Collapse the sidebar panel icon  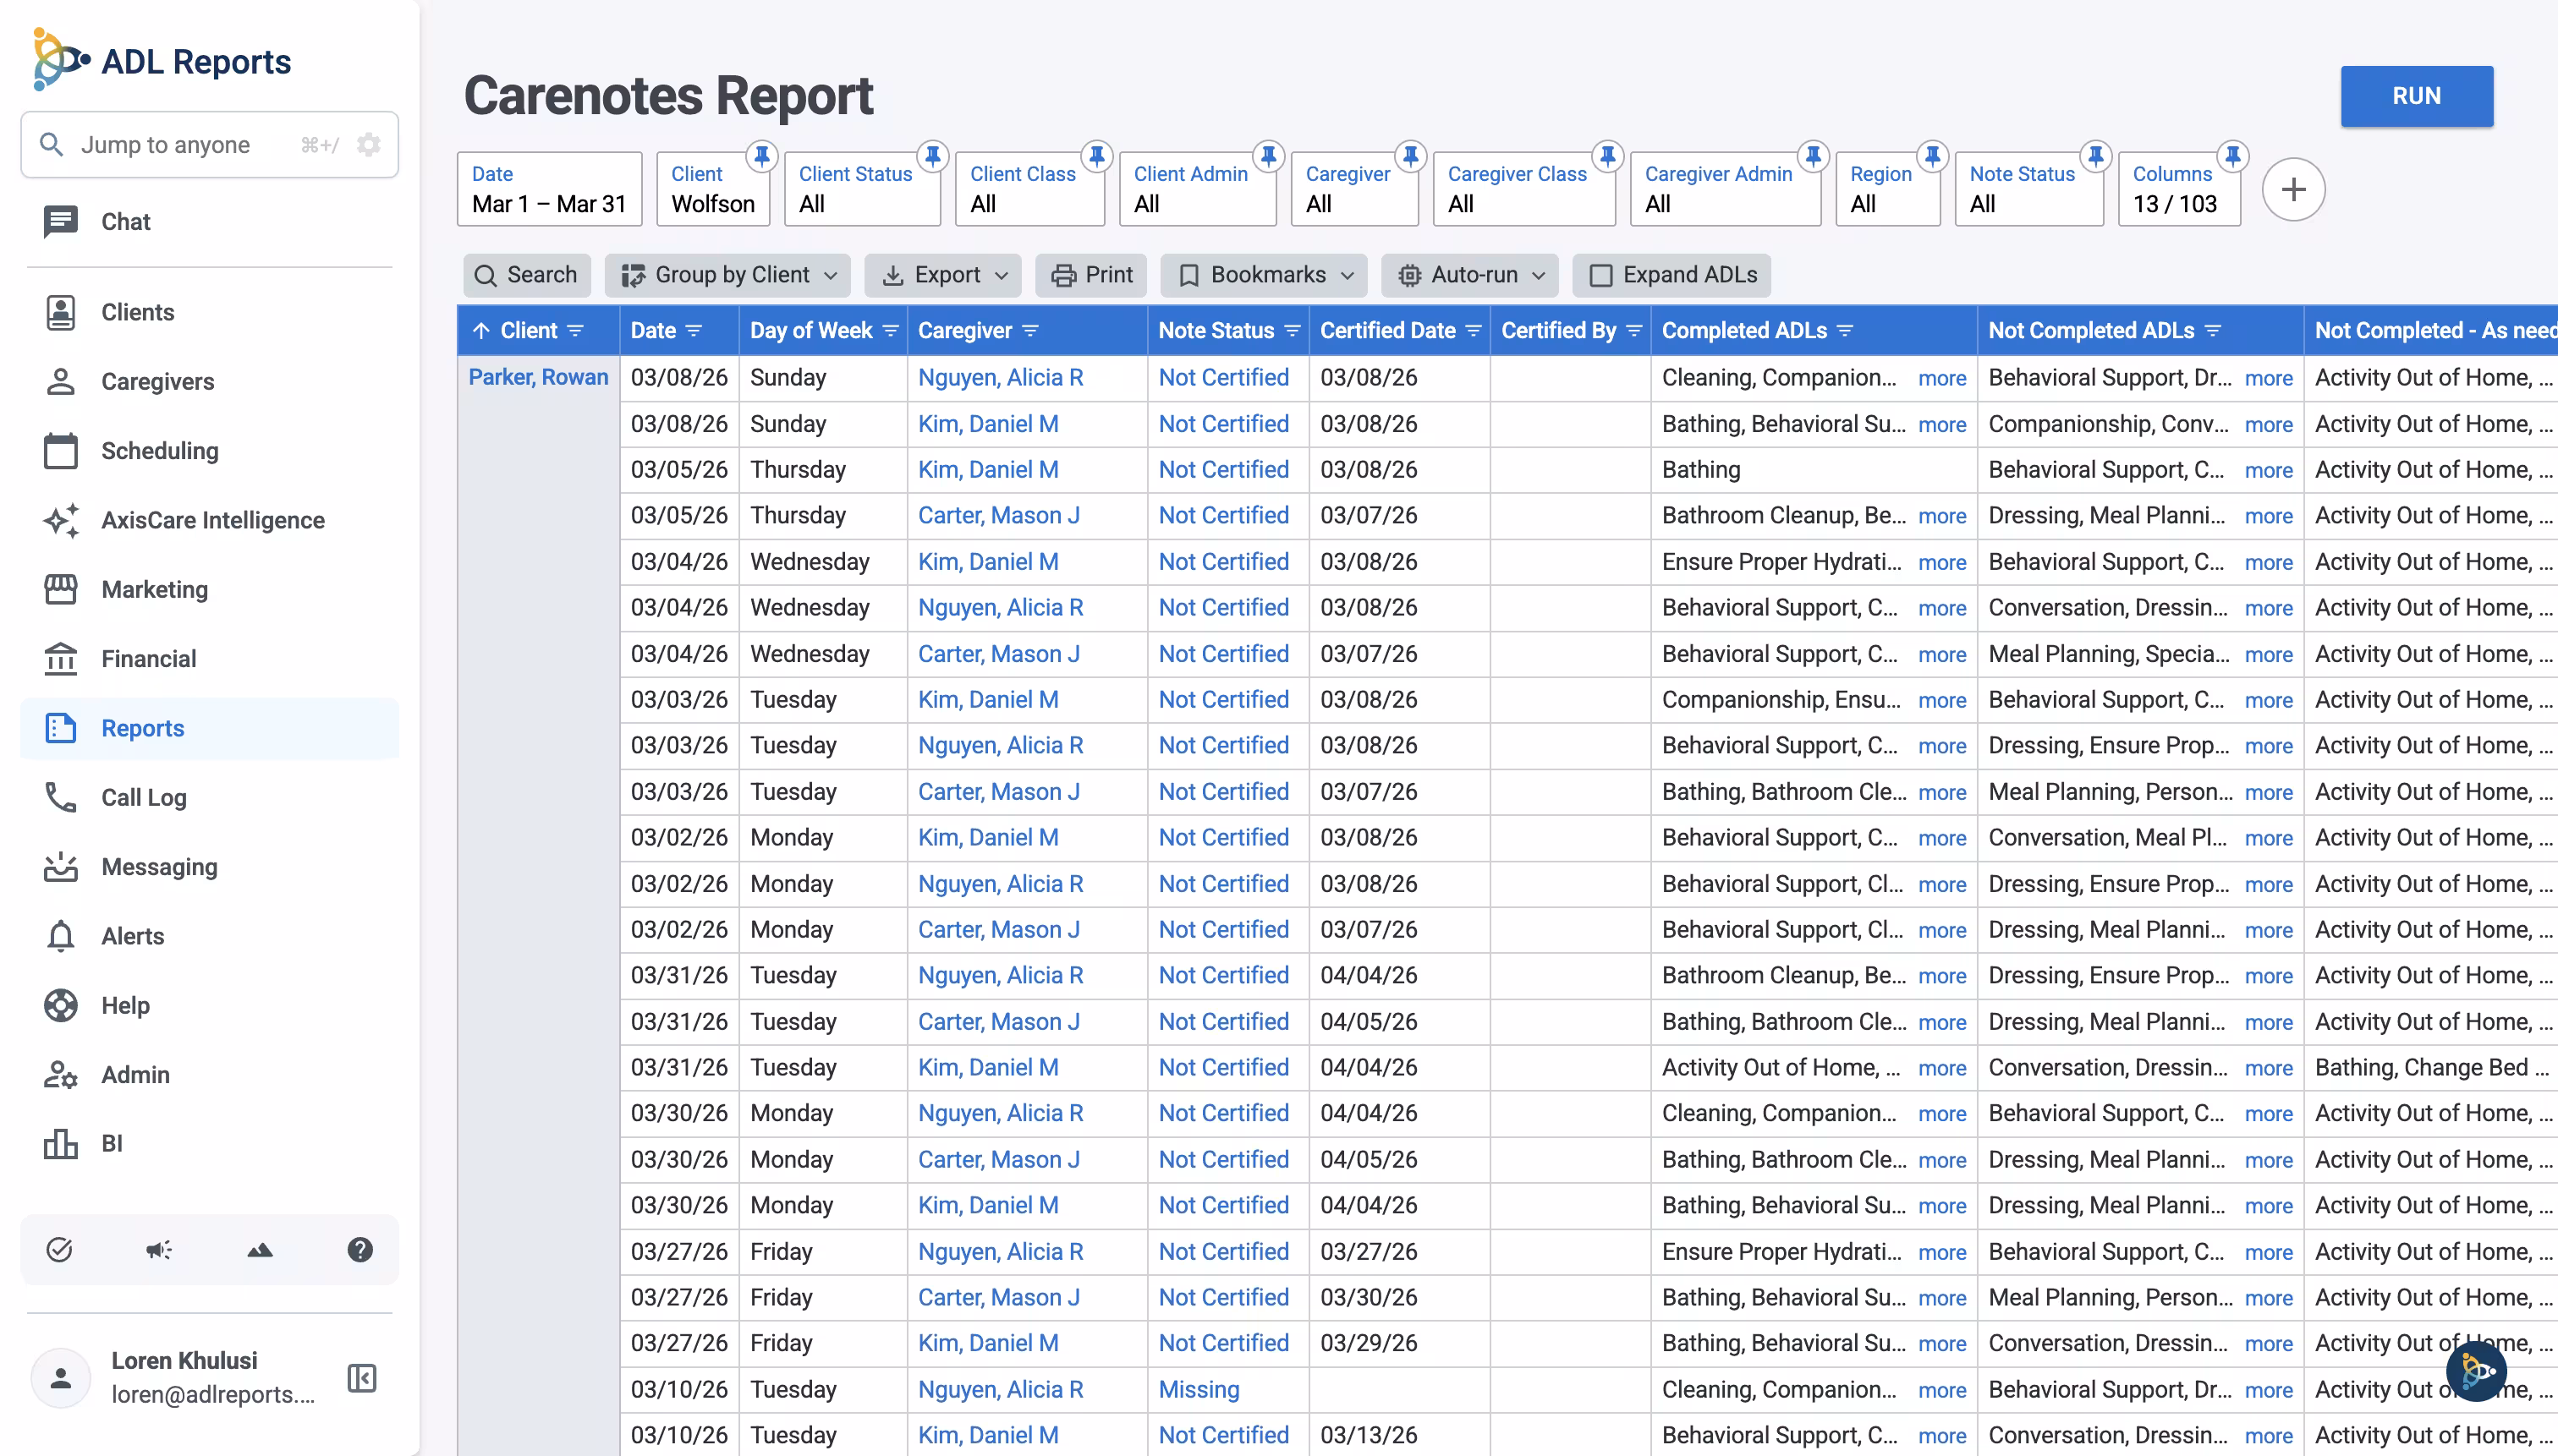[x=361, y=1378]
